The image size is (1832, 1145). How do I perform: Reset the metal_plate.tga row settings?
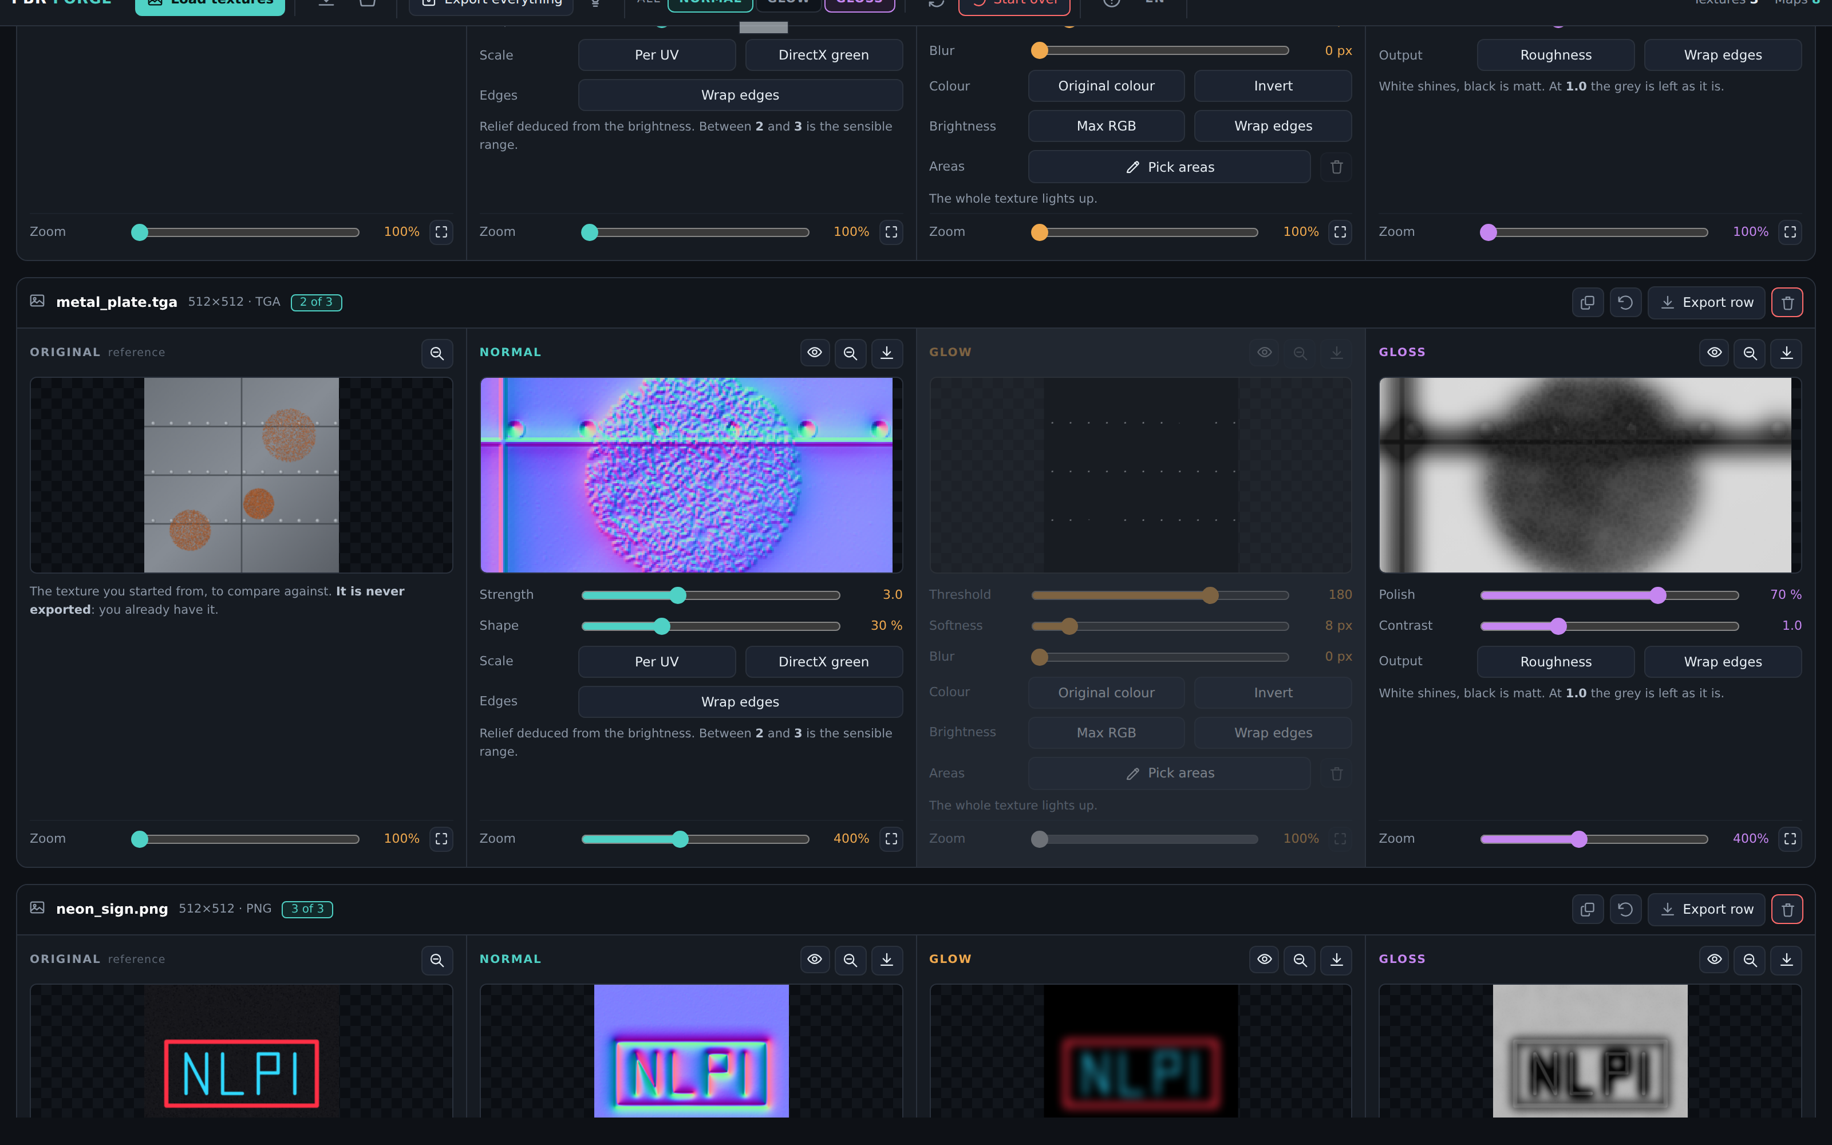click(x=1625, y=303)
